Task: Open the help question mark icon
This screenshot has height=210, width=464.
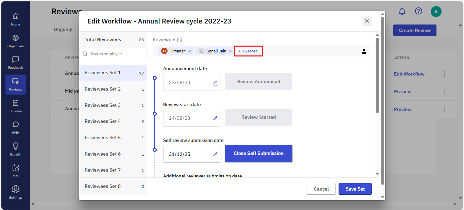Action: (x=418, y=11)
